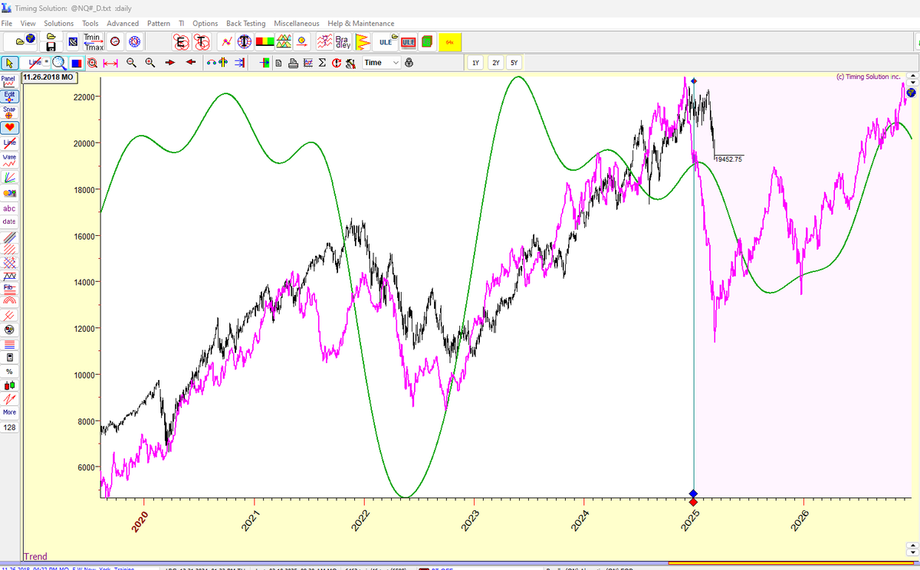
Task: Shift chart left with red arrow
Action: [x=191, y=63]
